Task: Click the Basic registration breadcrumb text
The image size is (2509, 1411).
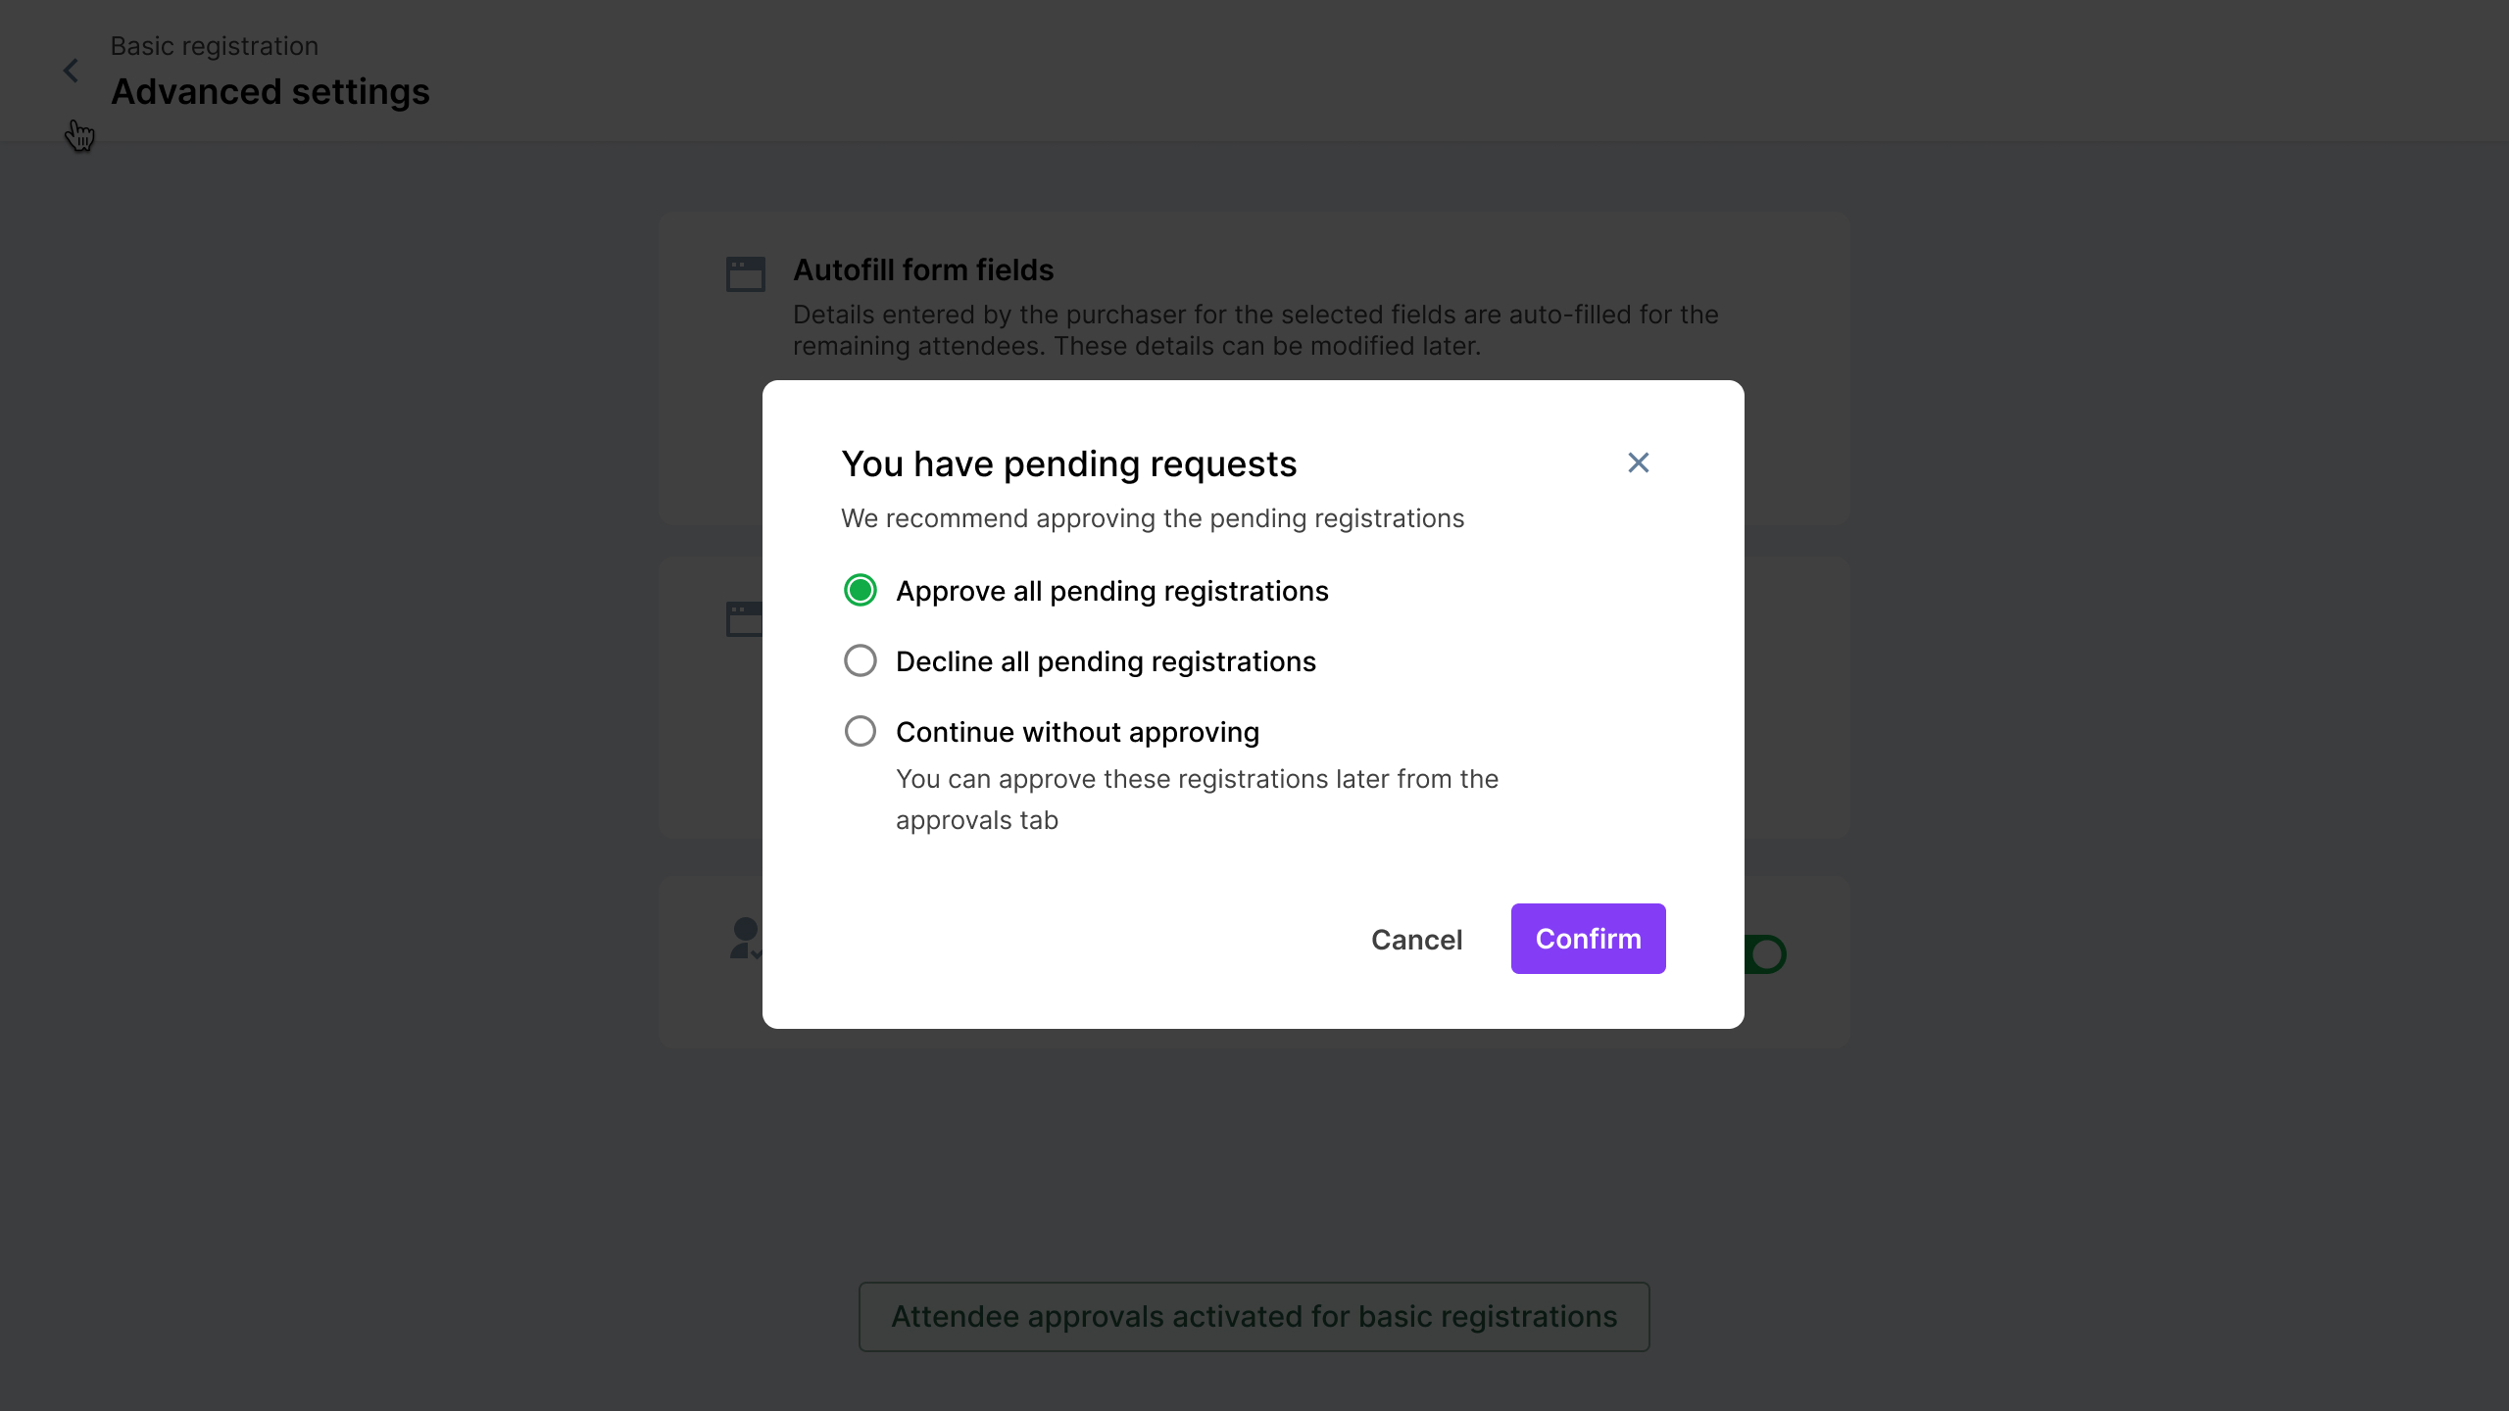Action: [214, 46]
